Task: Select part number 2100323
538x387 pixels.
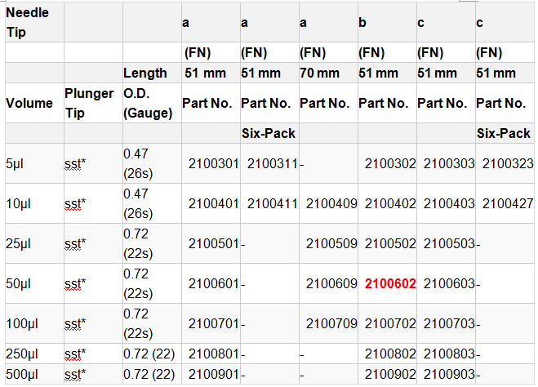Action: (x=507, y=163)
